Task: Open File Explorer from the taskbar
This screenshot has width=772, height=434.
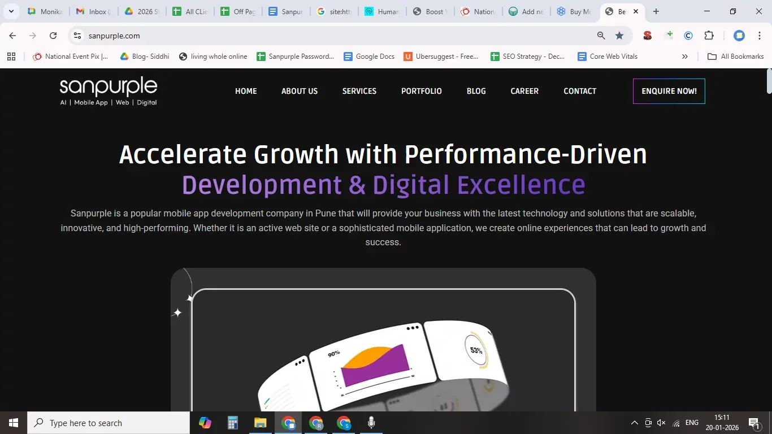Action: (x=260, y=423)
